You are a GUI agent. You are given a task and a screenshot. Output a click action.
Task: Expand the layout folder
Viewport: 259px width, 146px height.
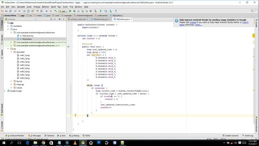pyautogui.click(x=11, y=81)
